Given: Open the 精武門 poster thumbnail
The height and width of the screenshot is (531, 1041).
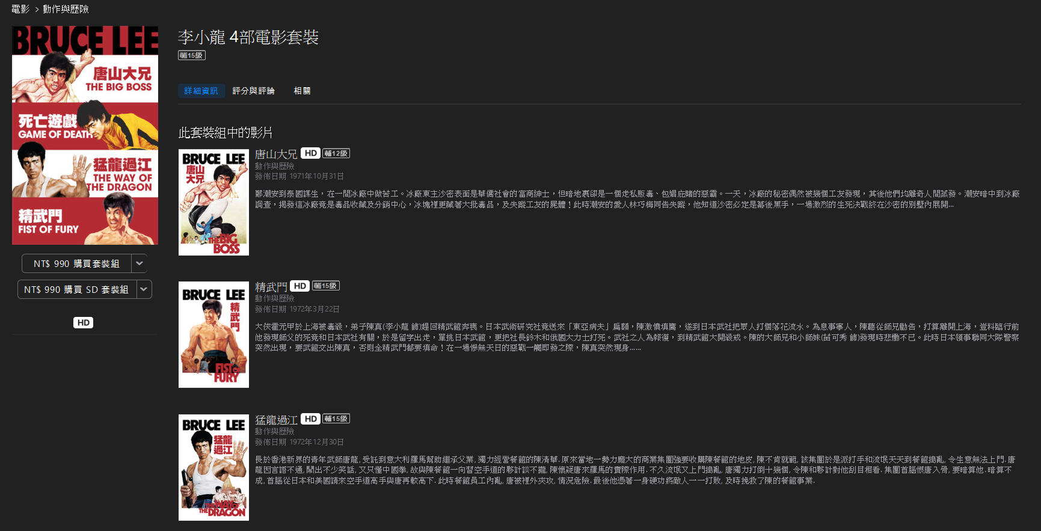Looking at the screenshot, I should [213, 334].
